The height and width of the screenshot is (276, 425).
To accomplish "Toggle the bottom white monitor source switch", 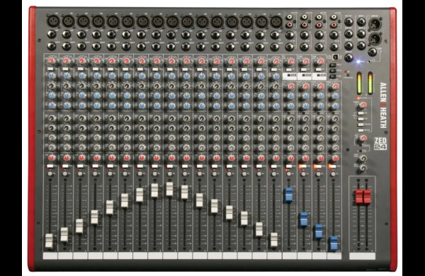I will (361, 130).
